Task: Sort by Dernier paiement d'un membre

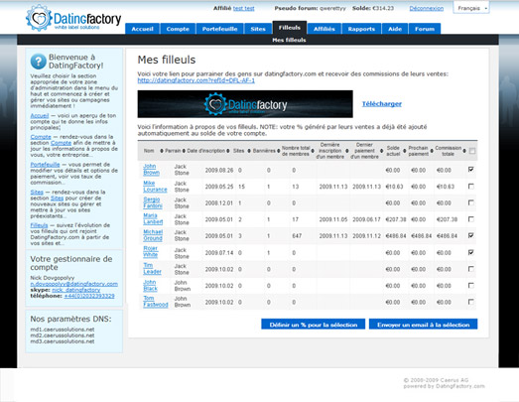Action: (x=381, y=151)
